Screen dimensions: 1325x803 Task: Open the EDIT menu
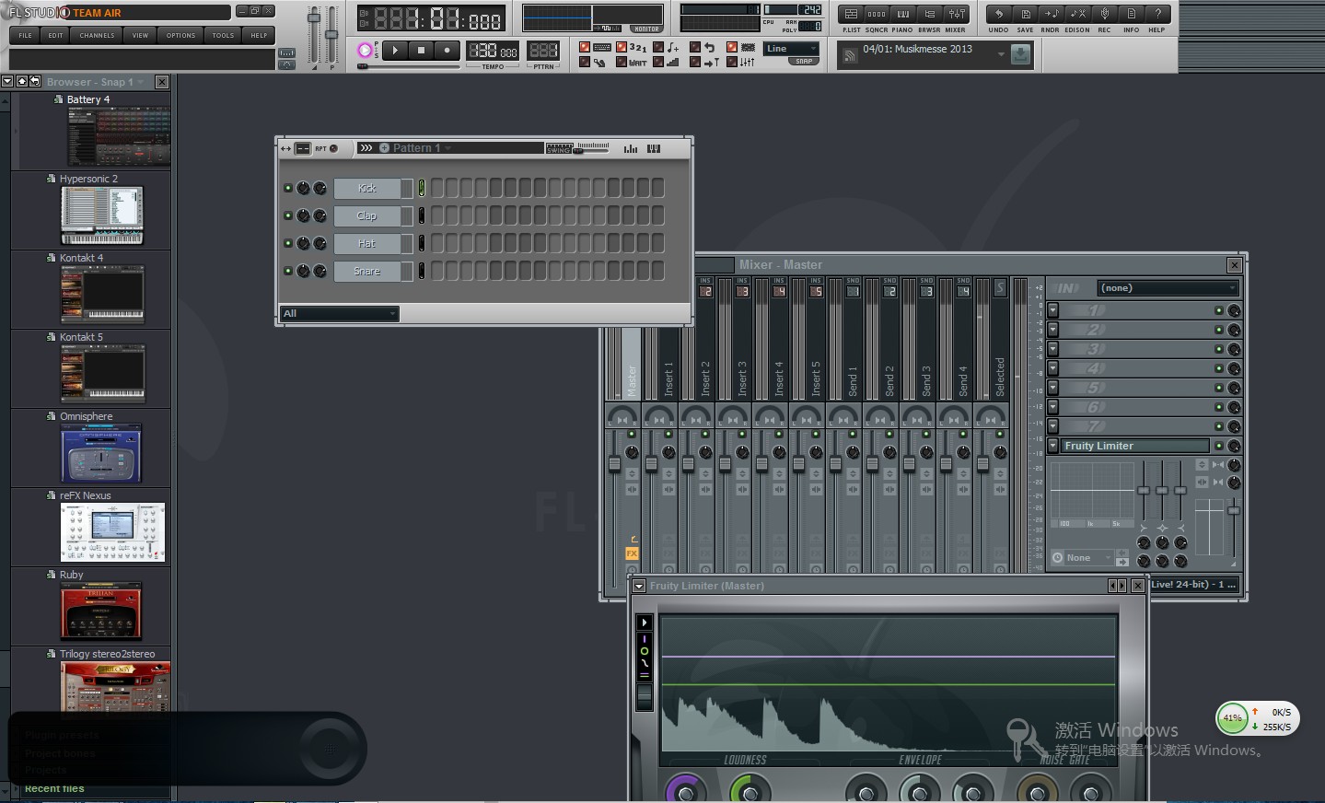click(x=56, y=35)
